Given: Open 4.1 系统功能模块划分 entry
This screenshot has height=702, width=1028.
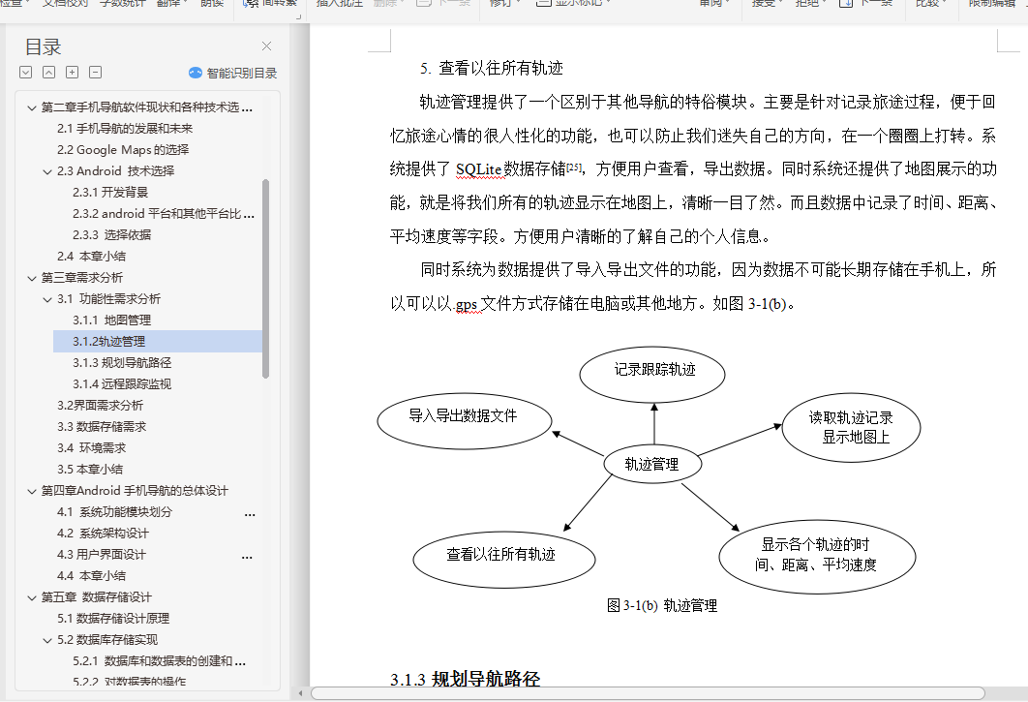Looking at the screenshot, I should (115, 512).
